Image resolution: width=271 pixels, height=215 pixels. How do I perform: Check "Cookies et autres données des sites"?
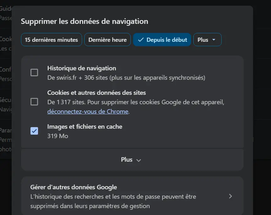[34, 102]
